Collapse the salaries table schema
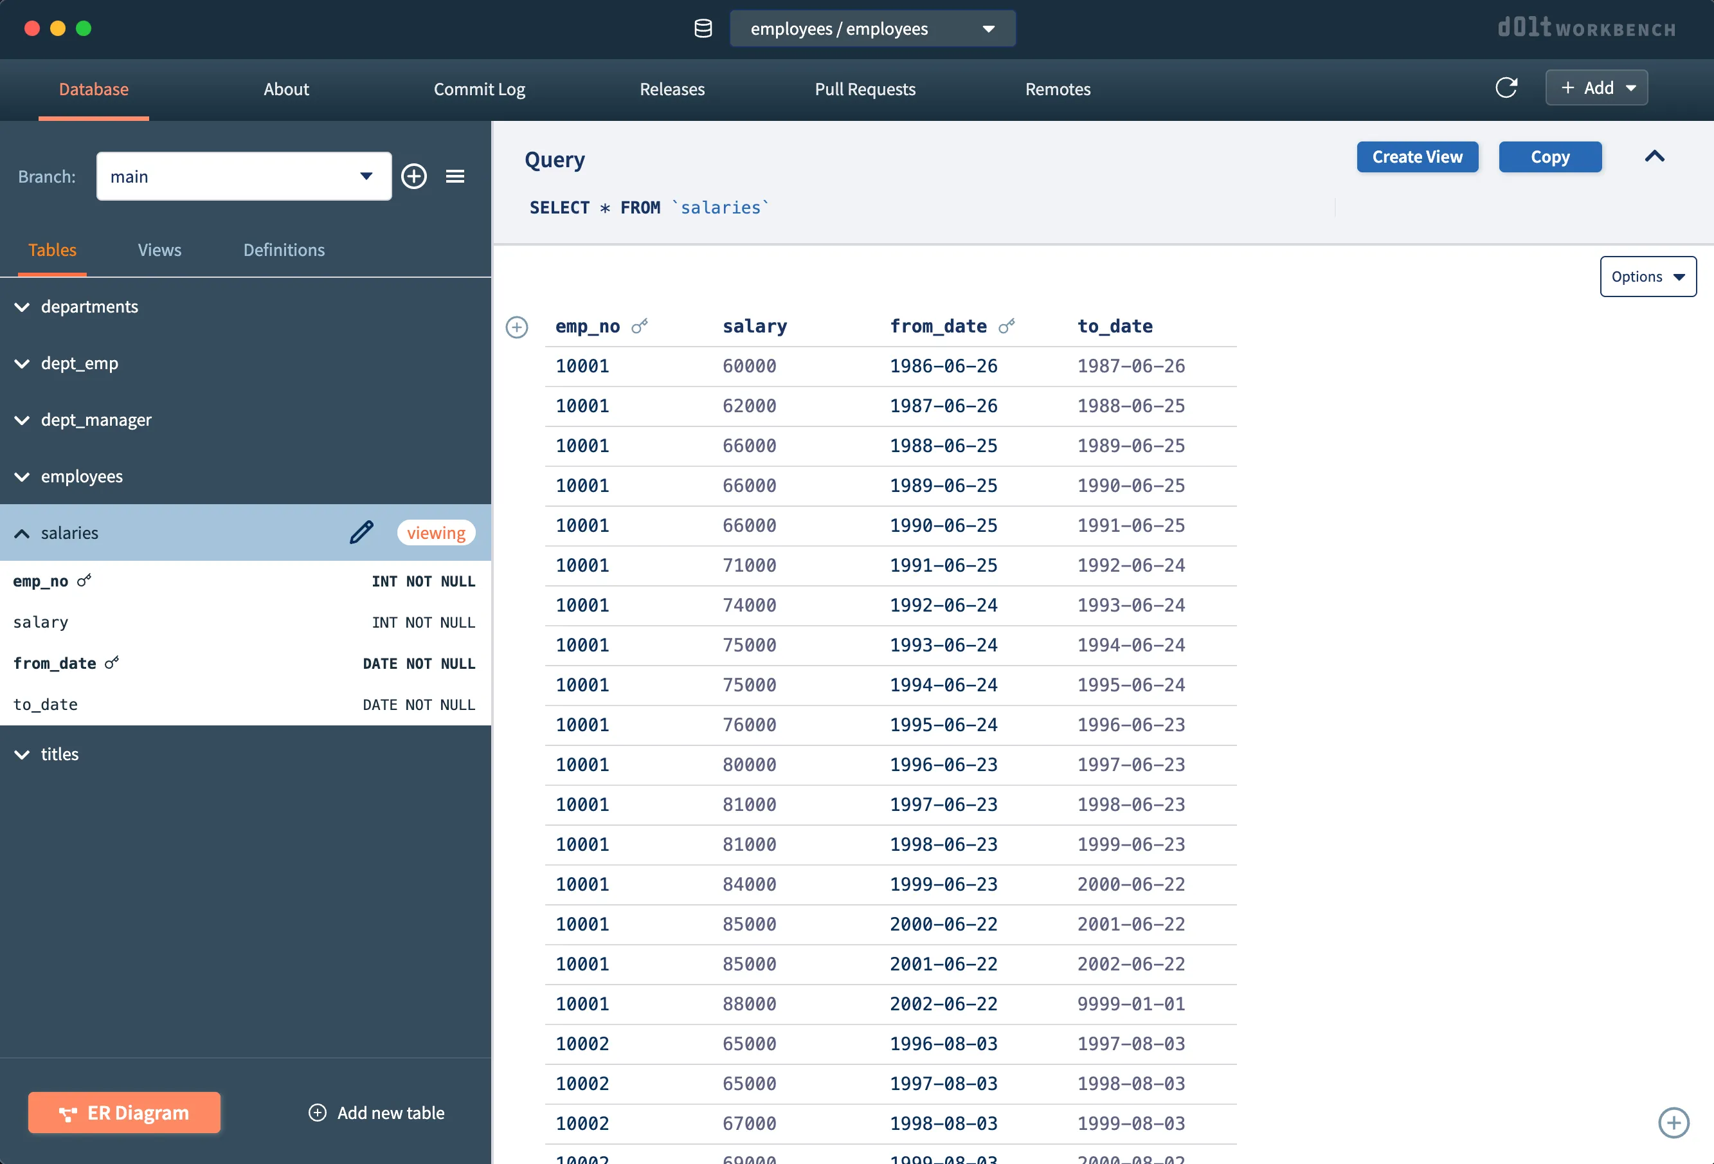The image size is (1714, 1164). point(22,533)
